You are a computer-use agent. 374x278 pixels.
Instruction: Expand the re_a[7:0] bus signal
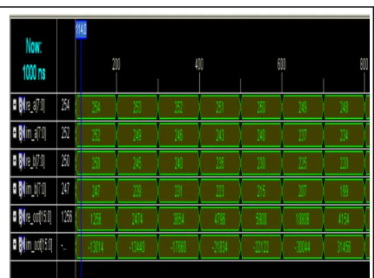pyautogui.click(x=15, y=105)
